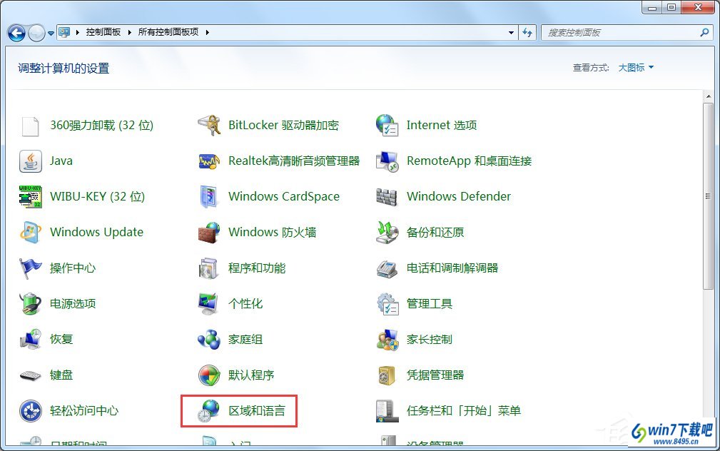720x451 pixels.
Task: Click the 控制面板 breadcrumb segment
Action: click(103, 32)
